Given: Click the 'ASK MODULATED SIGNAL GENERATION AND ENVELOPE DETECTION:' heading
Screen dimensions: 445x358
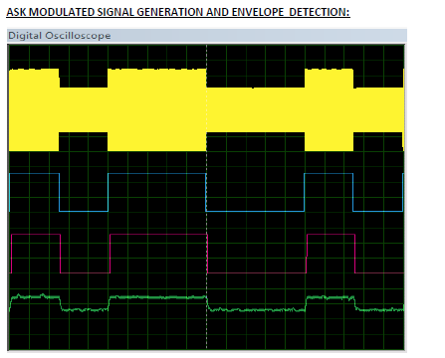Looking at the screenshot, I should pos(178,12).
